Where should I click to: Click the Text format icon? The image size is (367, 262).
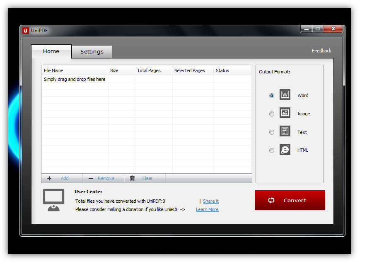coord(285,132)
